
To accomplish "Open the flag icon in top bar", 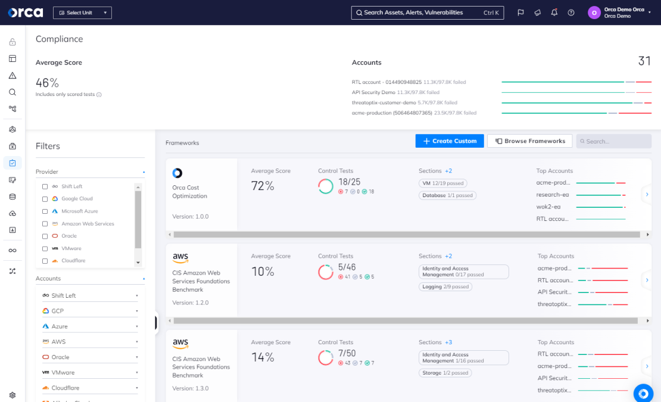I will point(520,13).
